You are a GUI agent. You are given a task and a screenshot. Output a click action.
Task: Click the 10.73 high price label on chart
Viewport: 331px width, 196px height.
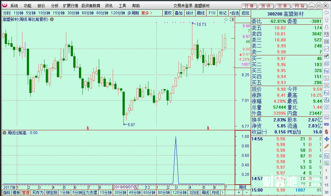tap(201, 25)
